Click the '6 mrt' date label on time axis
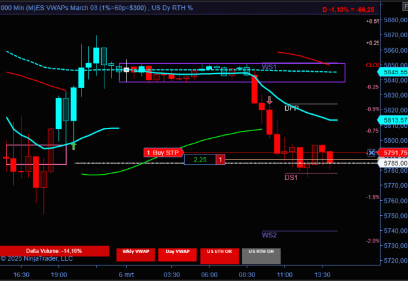 (126, 274)
